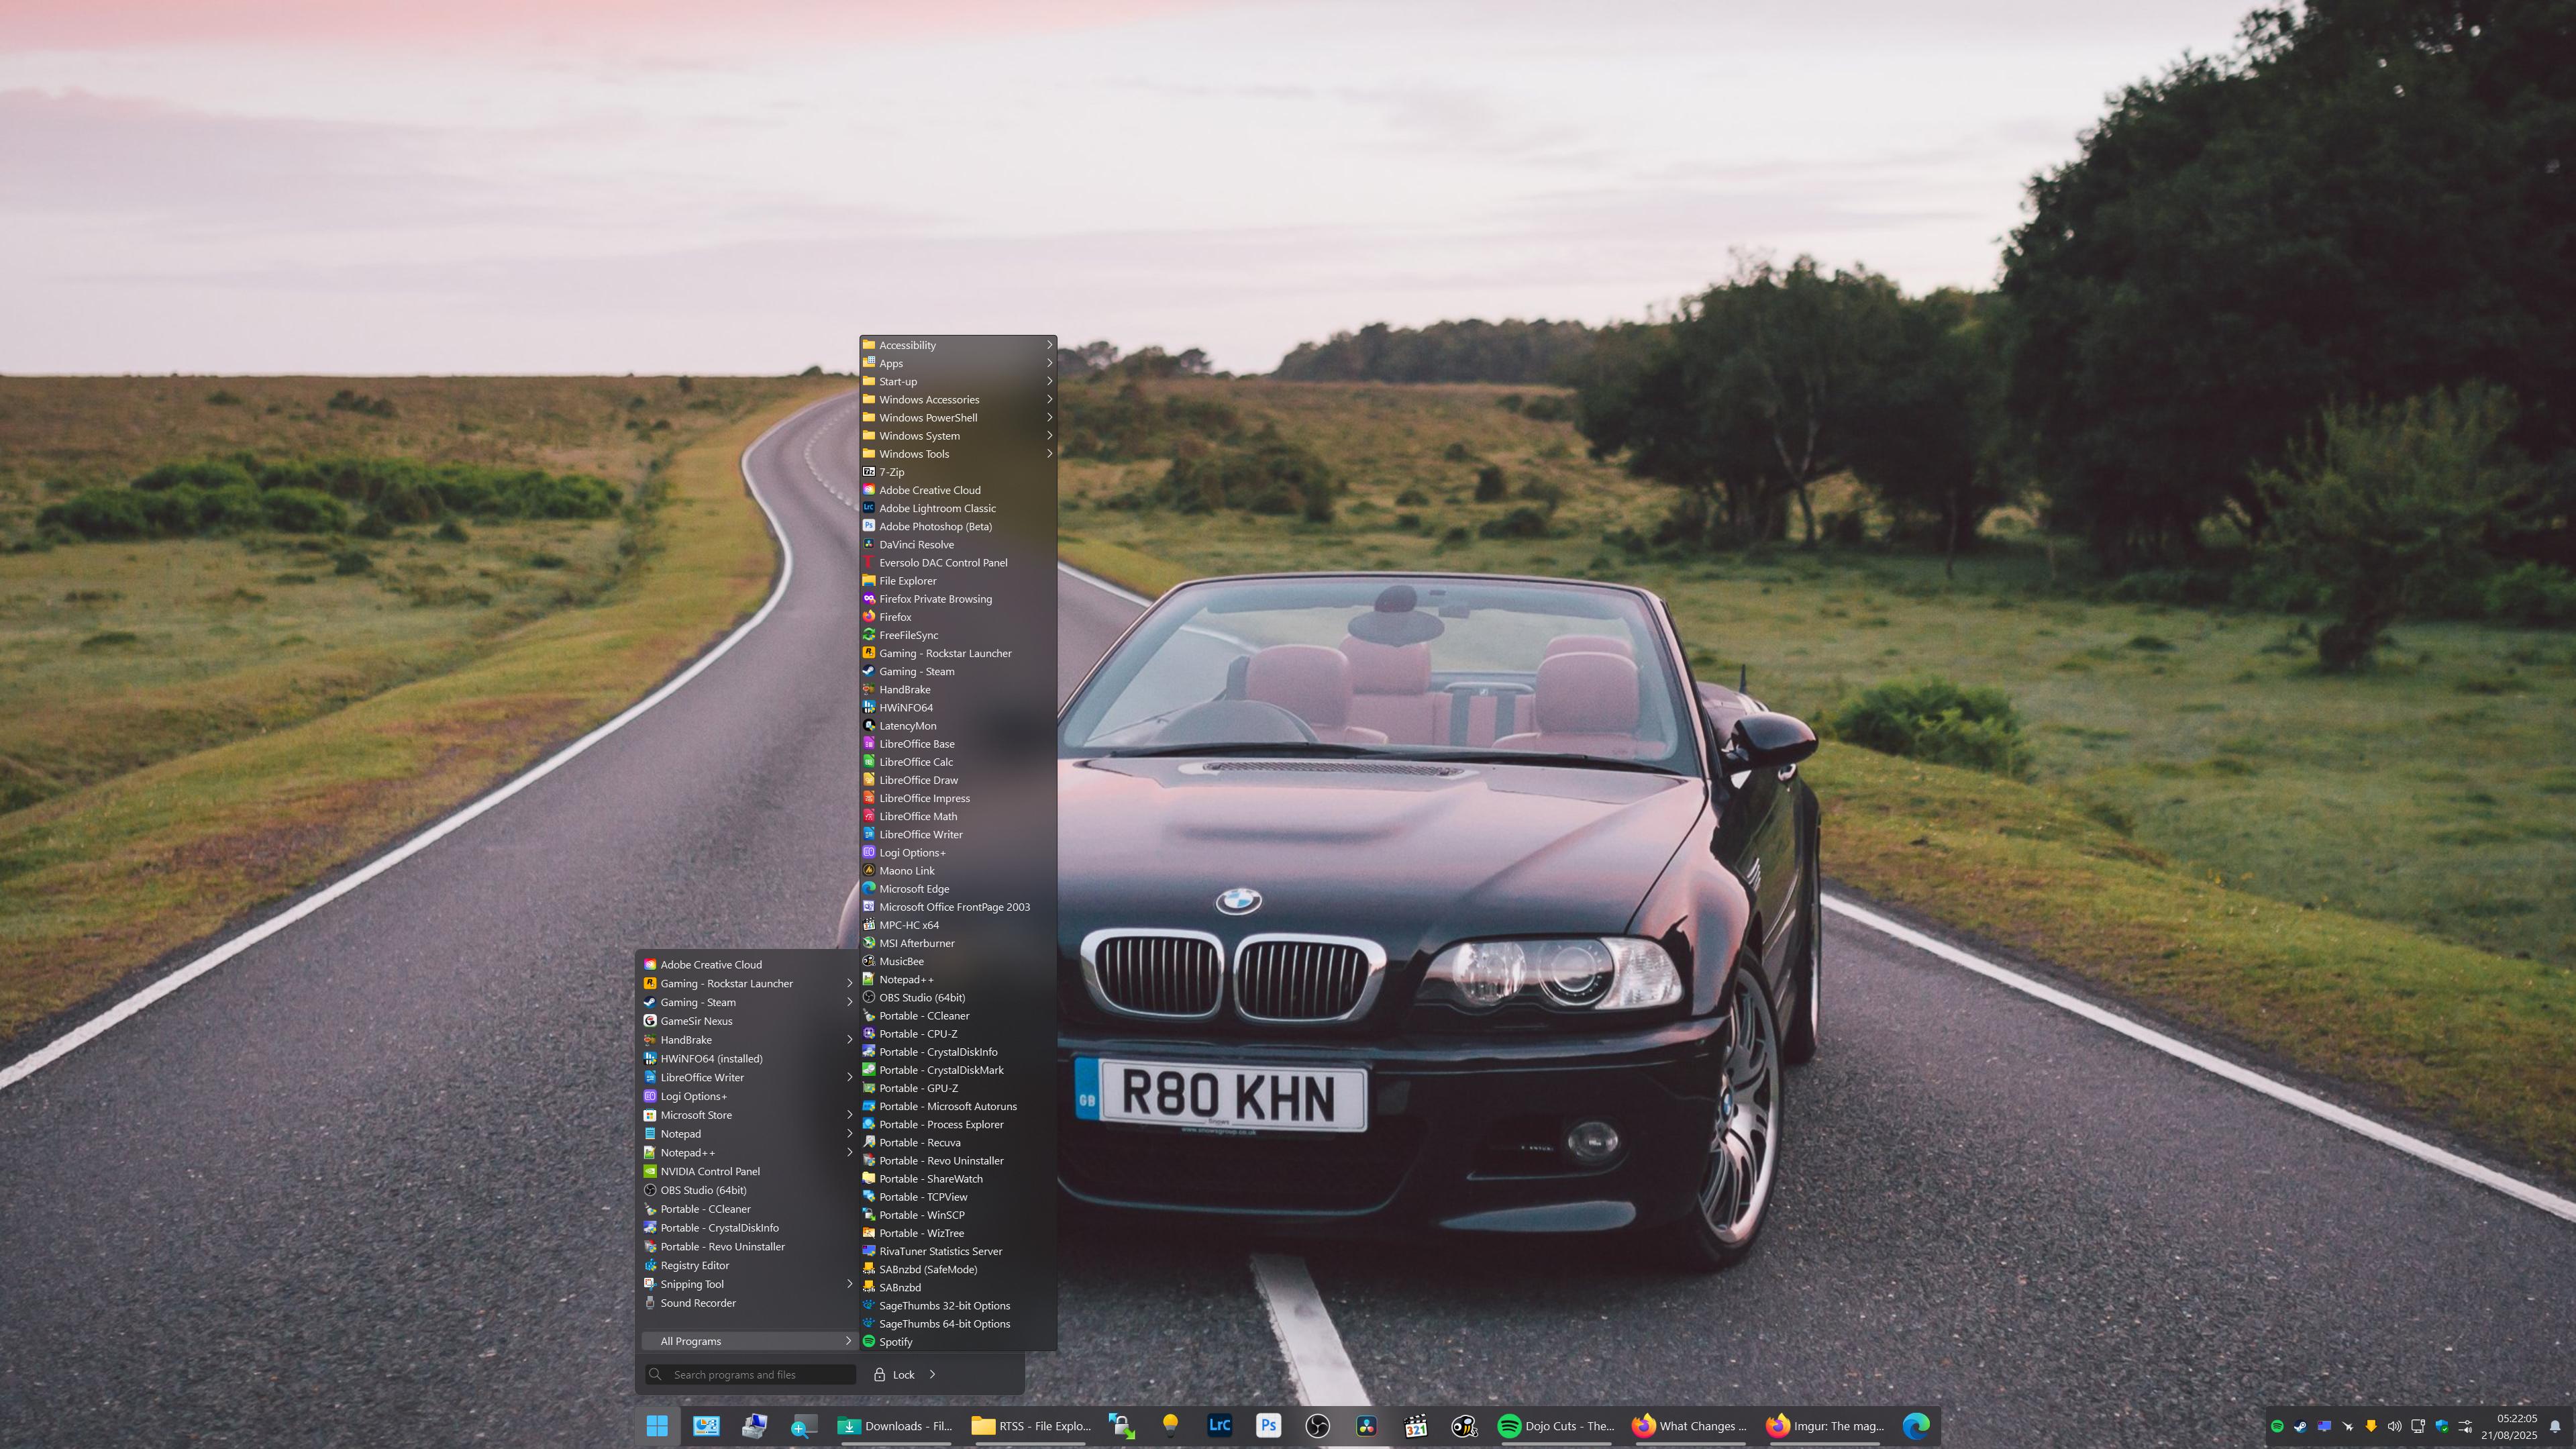Click the Windows Start button
This screenshot has width=2576, height=1449.
[657, 1426]
